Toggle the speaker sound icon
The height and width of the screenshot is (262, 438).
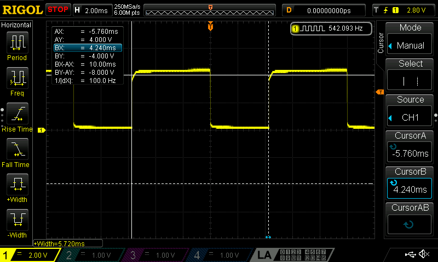click(424, 254)
